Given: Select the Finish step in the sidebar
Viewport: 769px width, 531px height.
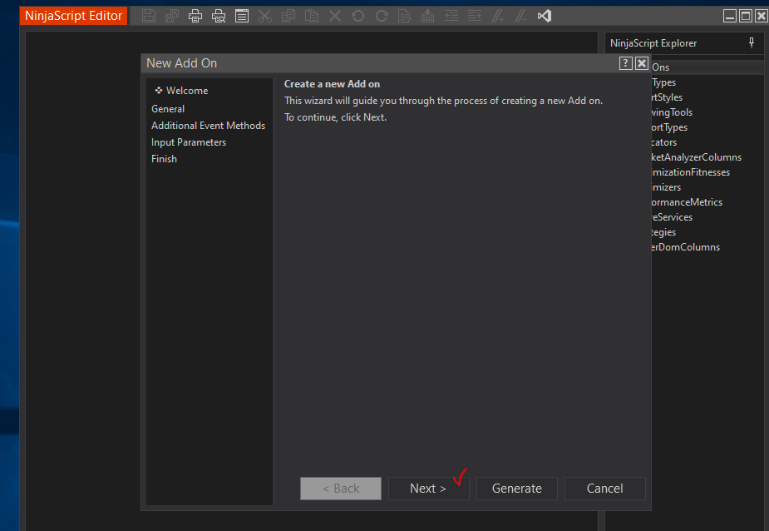Looking at the screenshot, I should [164, 159].
